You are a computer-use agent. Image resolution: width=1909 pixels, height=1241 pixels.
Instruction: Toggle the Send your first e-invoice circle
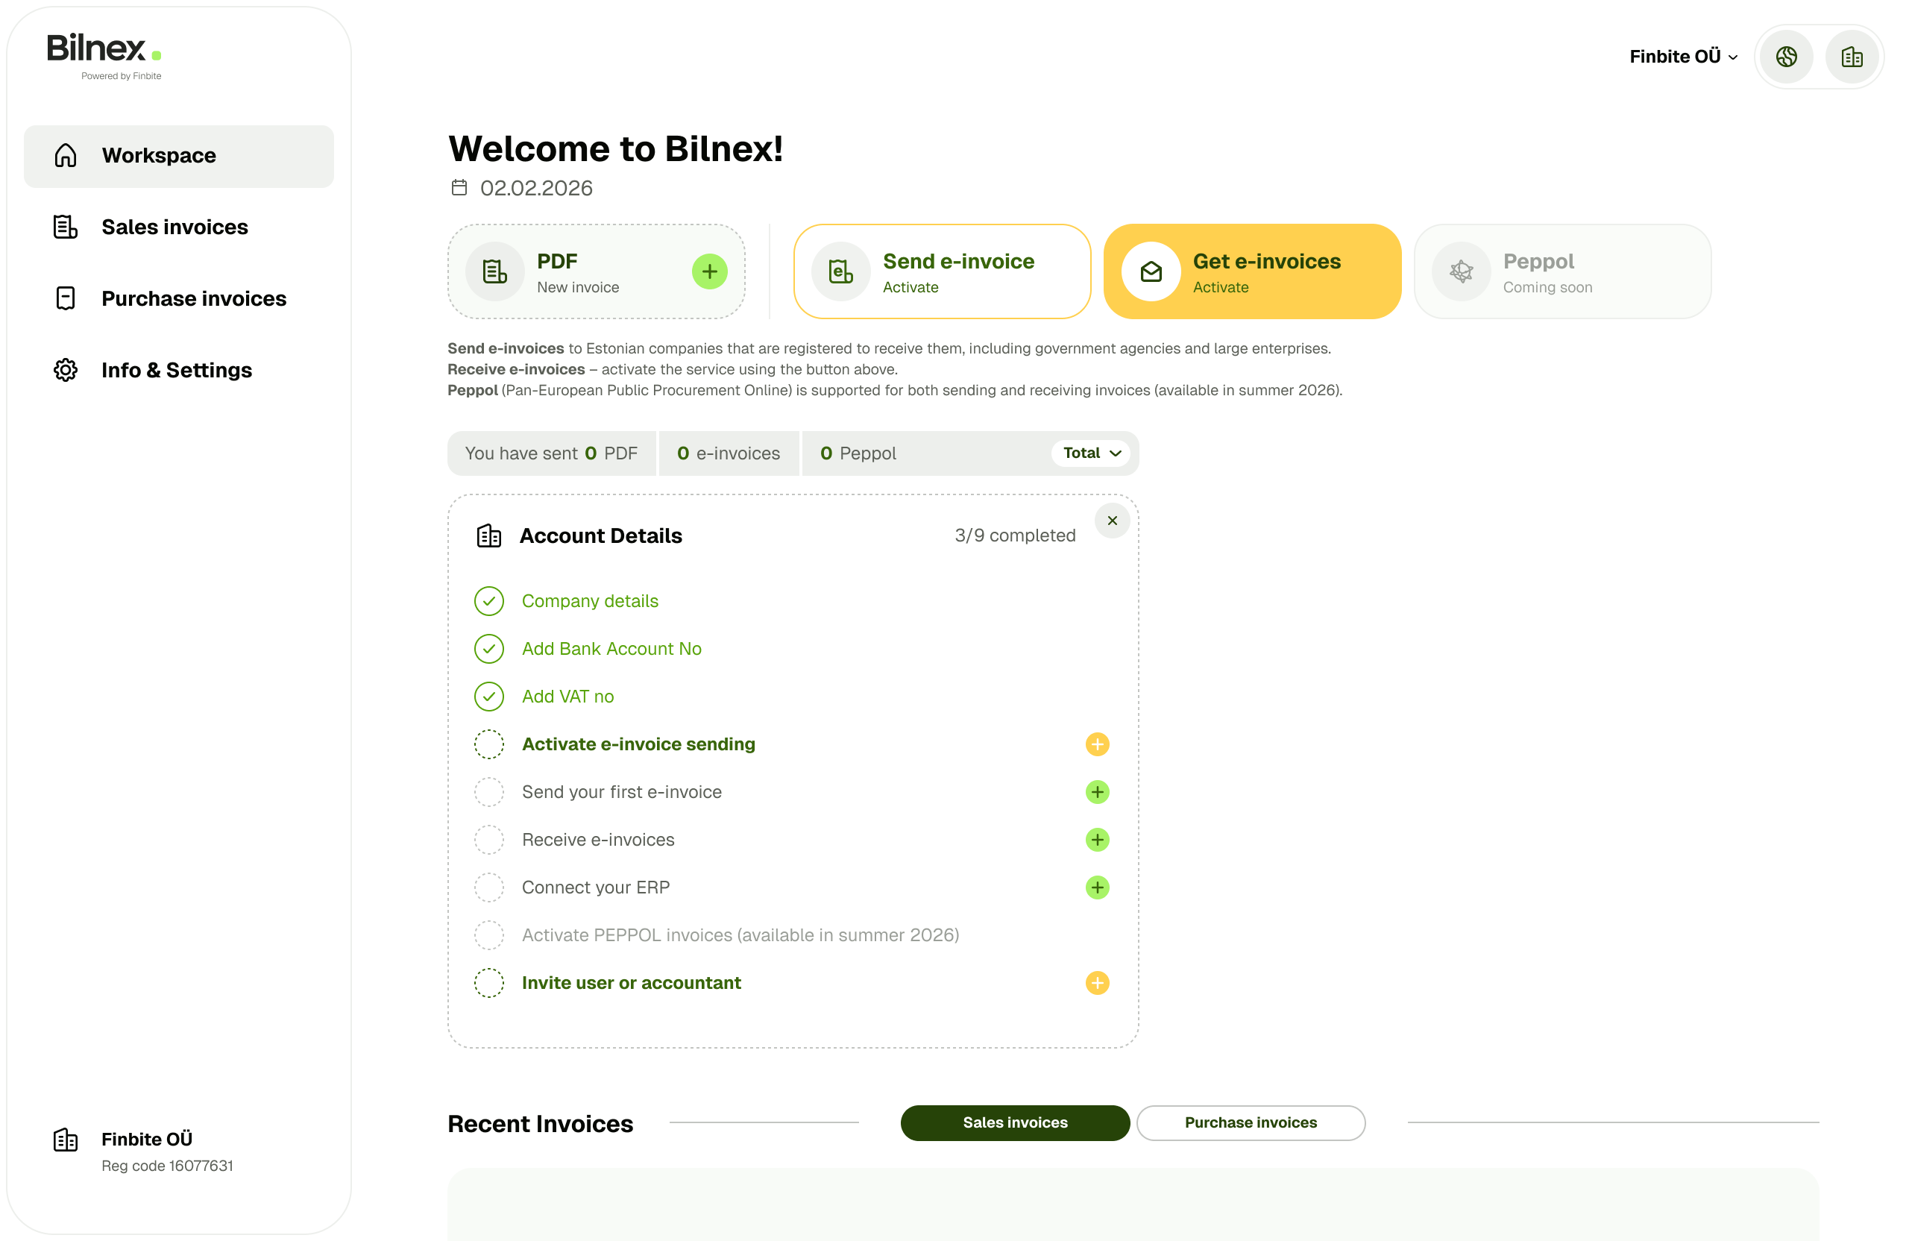click(488, 792)
